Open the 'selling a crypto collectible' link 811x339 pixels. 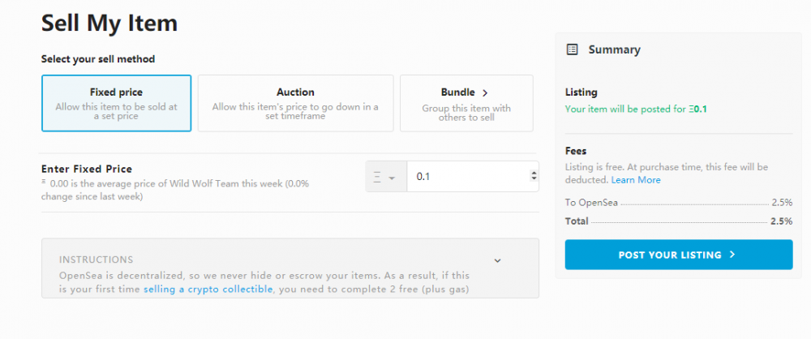click(x=208, y=289)
